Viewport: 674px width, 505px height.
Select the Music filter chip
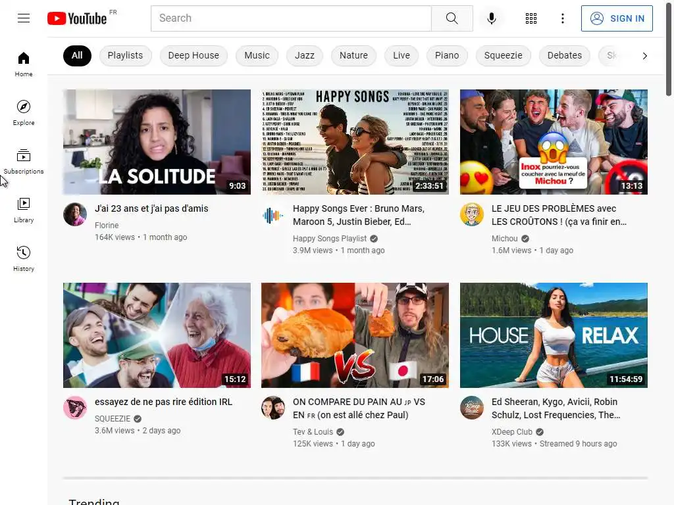pos(257,55)
